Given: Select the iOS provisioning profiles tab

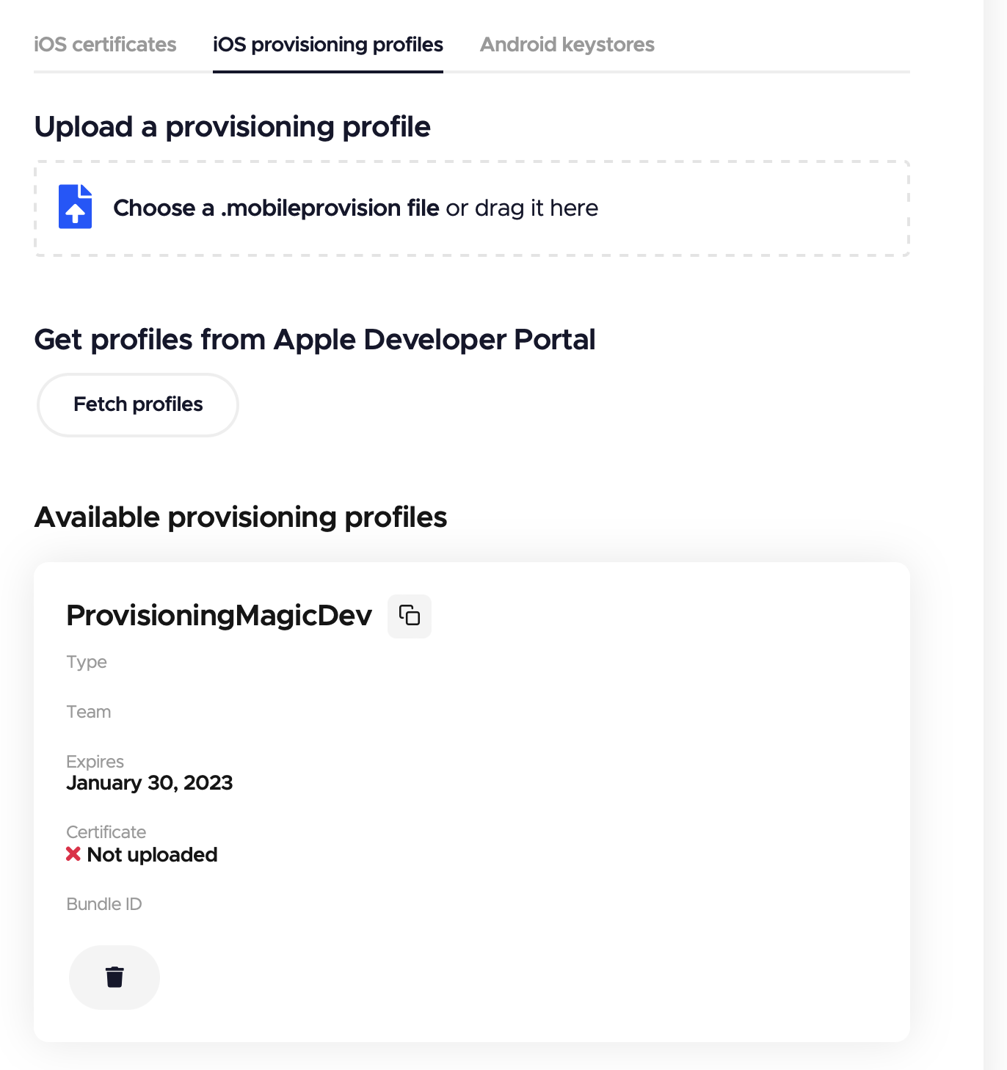Looking at the screenshot, I should [328, 45].
